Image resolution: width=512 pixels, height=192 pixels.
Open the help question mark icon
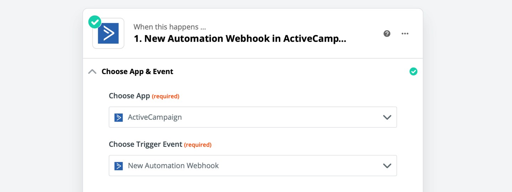coord(387,33)
